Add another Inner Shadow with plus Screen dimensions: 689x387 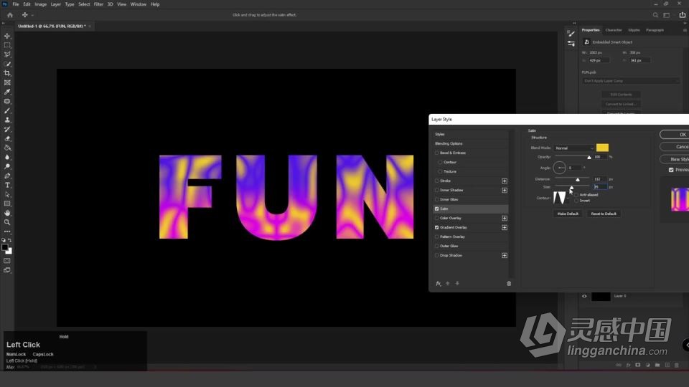505,190
